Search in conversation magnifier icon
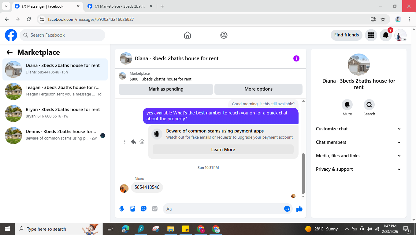 [x=369, y=105]
